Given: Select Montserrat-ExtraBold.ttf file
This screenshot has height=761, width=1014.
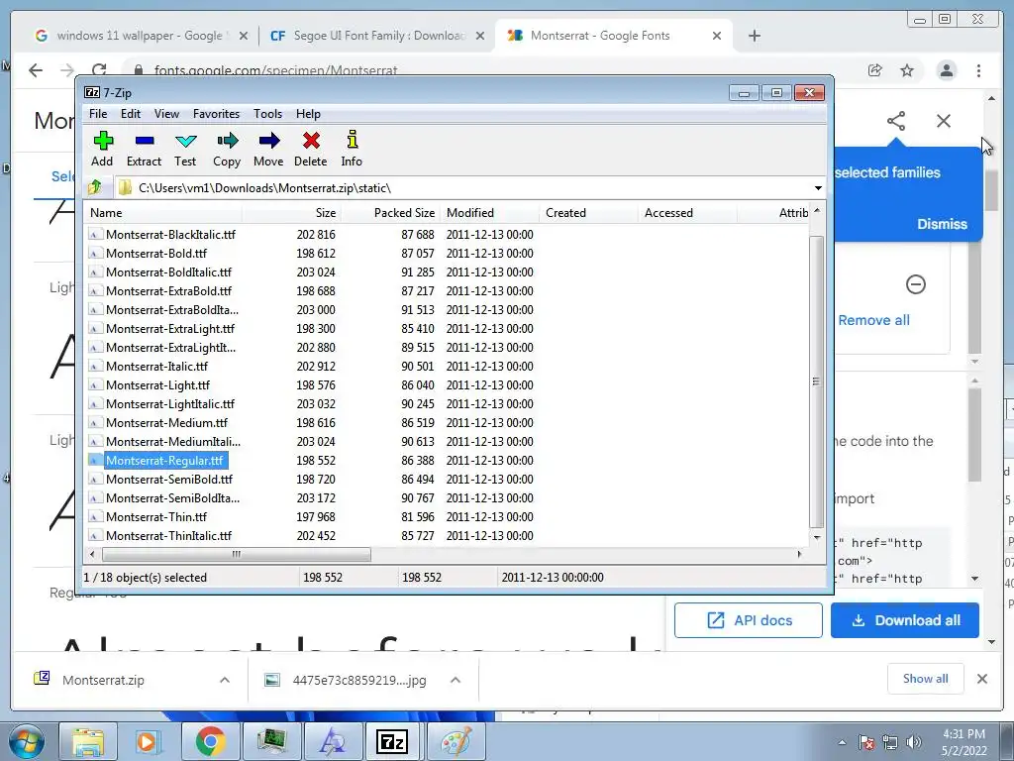Looking at the screenshot, I should [168, 290].
